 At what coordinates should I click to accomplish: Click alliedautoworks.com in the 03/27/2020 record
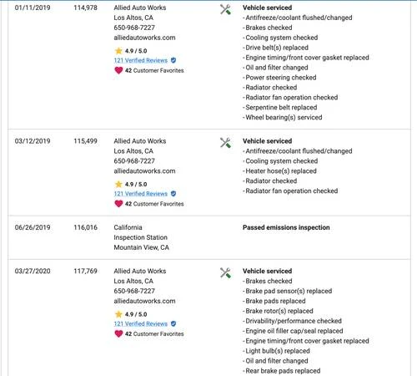click(144, 301)
